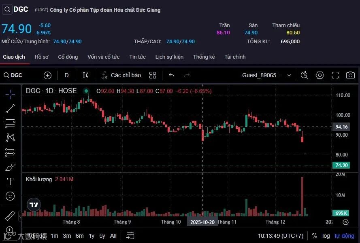Select the text annotation tool
This screenshot has height=243, width=360.
pos(10,182)
